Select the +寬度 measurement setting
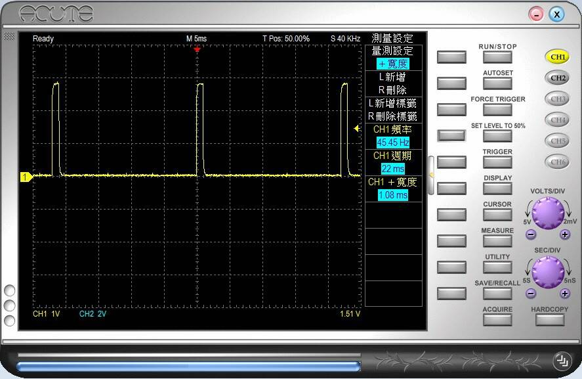Viewport: 582px width, 379px height. tap(394, 58)
